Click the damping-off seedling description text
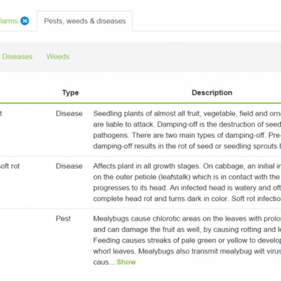The width and height of the screenshot is (281, 281). pyautogui.click(x=187, y=130)
